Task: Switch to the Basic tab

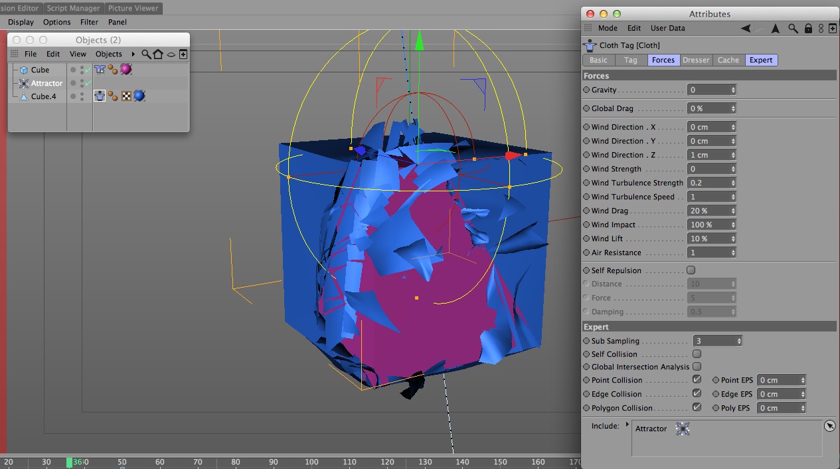Action: click(x=598, y=60)
